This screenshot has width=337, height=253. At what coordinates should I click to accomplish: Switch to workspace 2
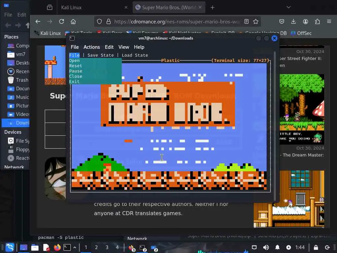point(96,247)
